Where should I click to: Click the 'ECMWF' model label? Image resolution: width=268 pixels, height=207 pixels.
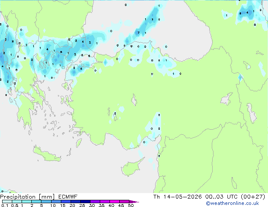68,197
